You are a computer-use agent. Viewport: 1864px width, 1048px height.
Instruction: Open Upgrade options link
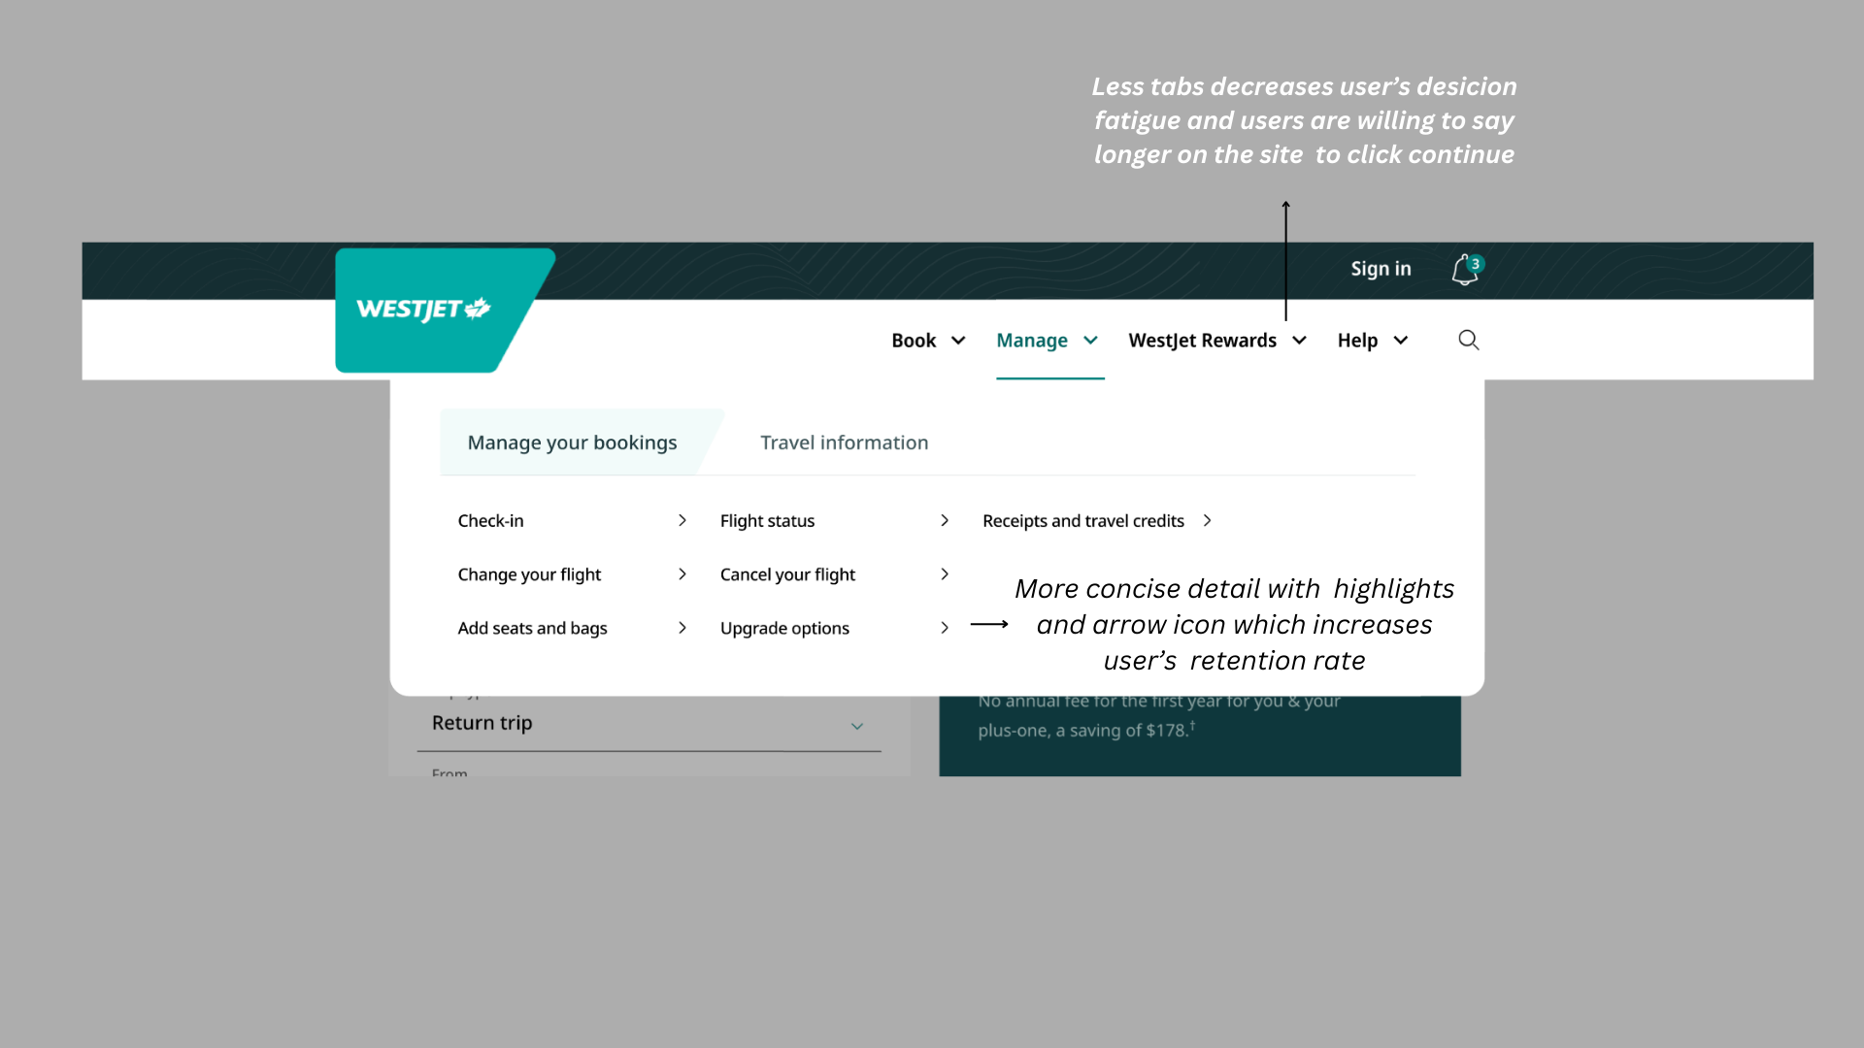(x=784, y=628)
